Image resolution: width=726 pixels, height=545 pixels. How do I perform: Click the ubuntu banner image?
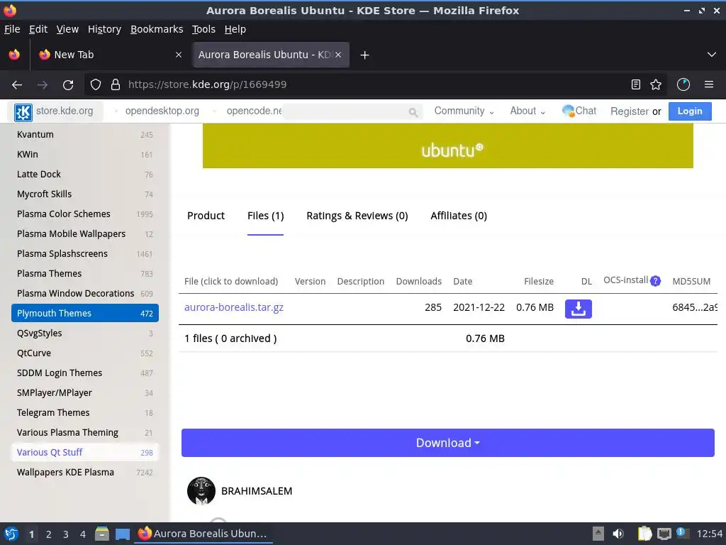[448, 146]
